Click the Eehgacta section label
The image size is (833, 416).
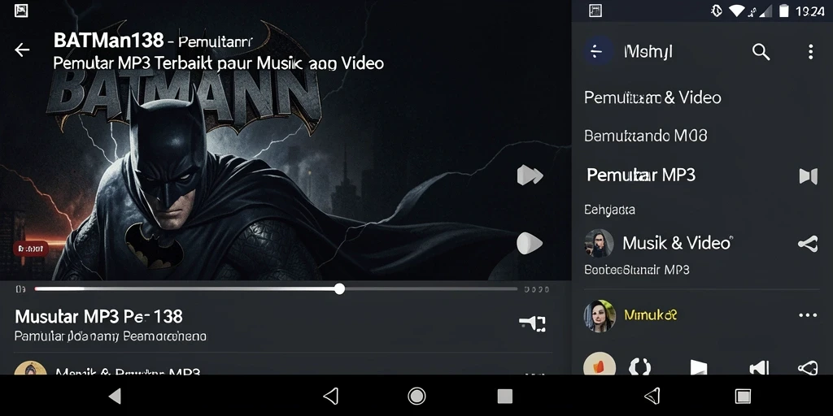(x=609, y=210)
